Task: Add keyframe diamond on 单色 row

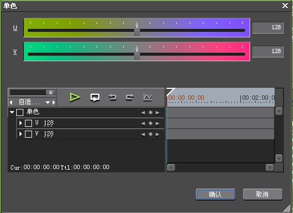Action: click(150, 112)
